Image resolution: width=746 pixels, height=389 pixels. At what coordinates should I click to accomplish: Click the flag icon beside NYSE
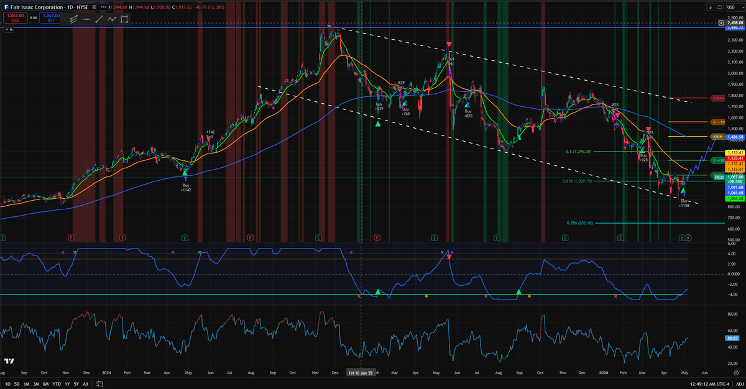click(94, 7)
